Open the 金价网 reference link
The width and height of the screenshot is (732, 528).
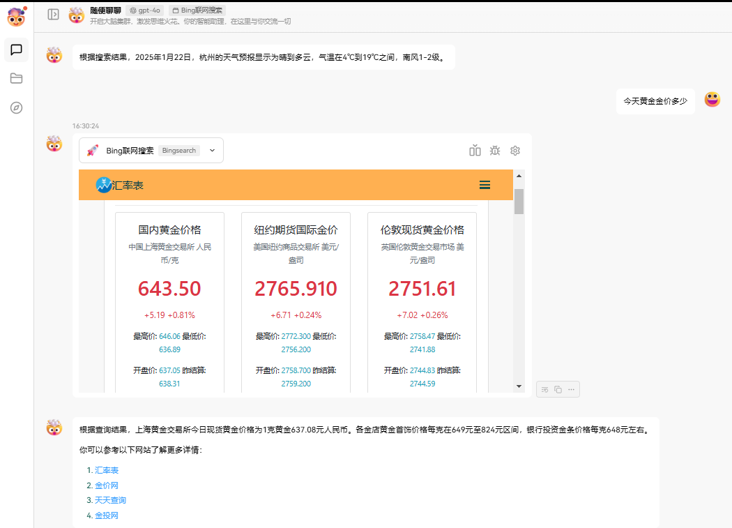(x=107, y=485)
